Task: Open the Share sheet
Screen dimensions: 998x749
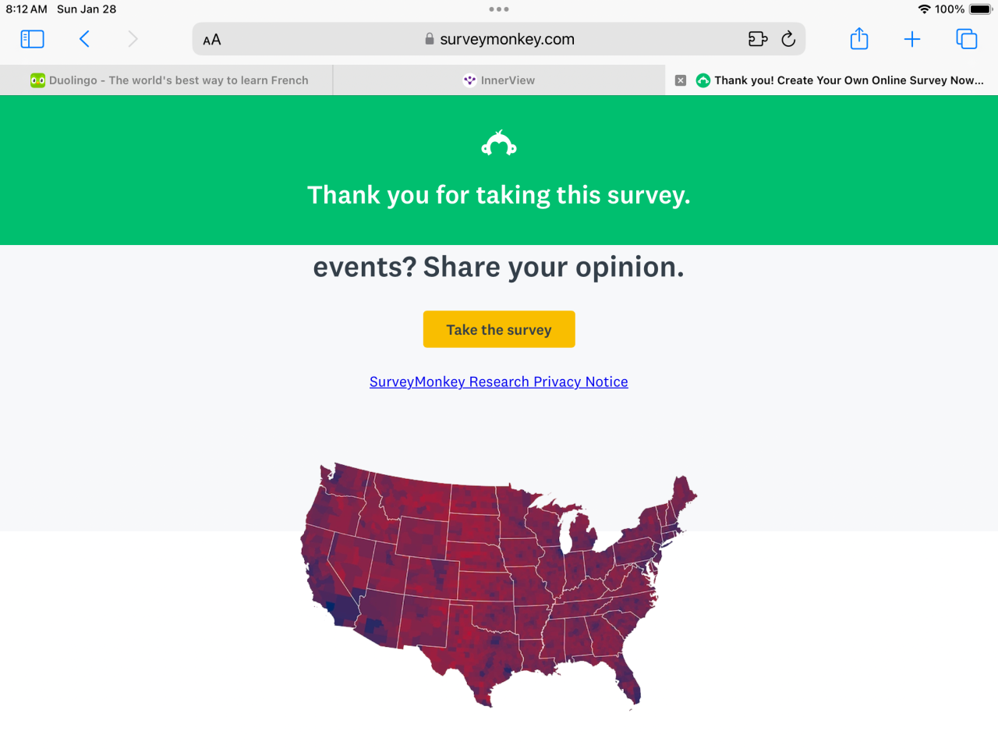Action: (859, 38)
